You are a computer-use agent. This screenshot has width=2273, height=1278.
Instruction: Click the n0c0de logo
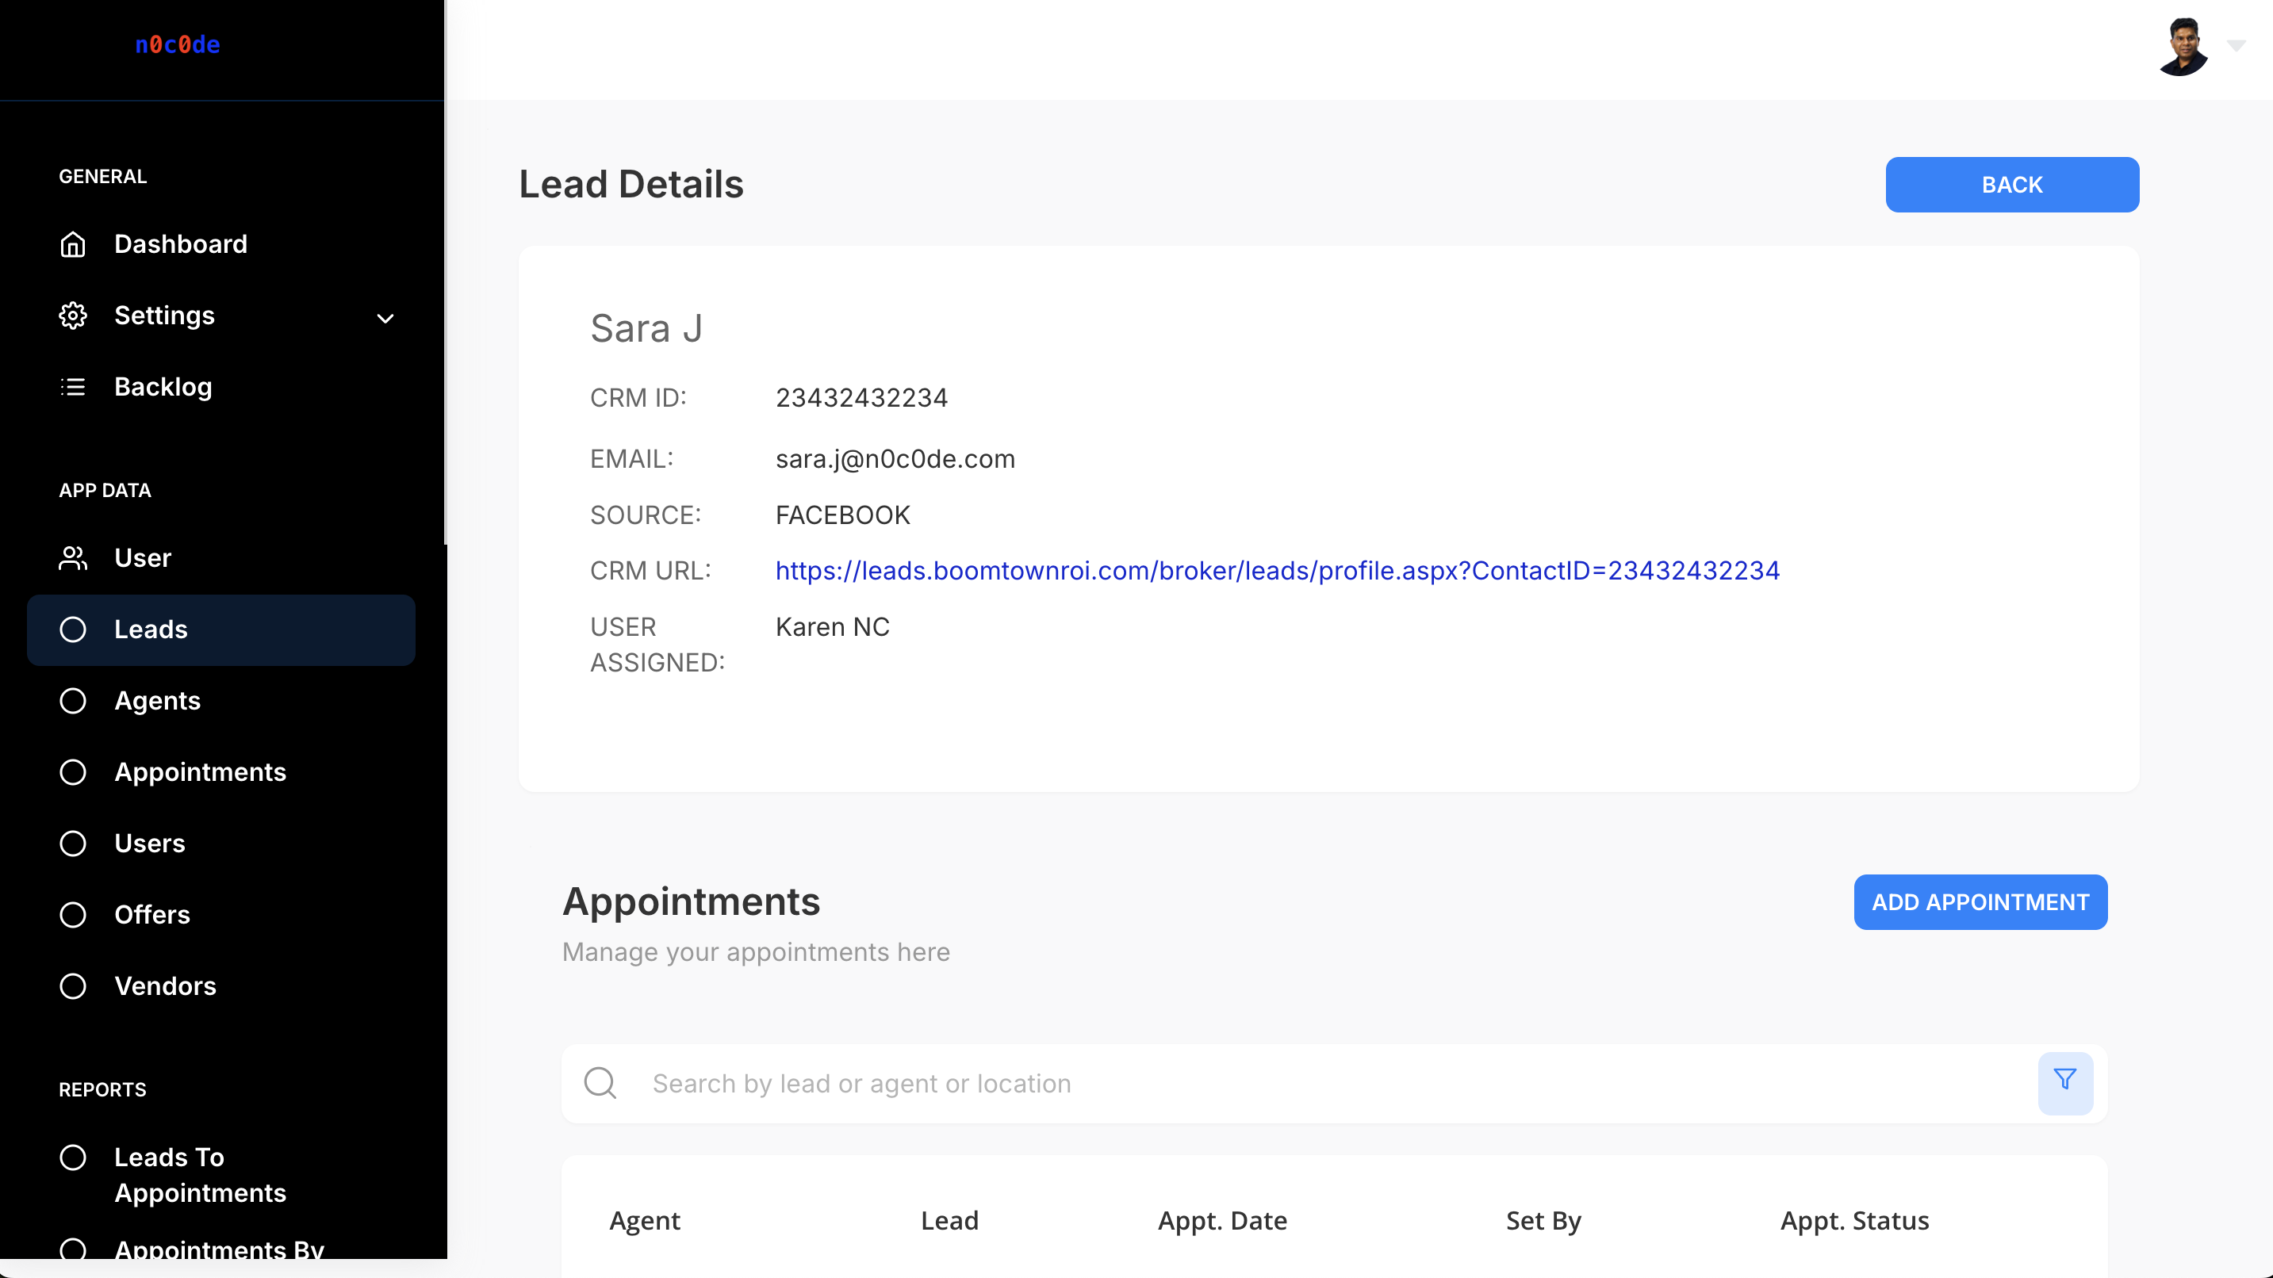tap(178, 45)
